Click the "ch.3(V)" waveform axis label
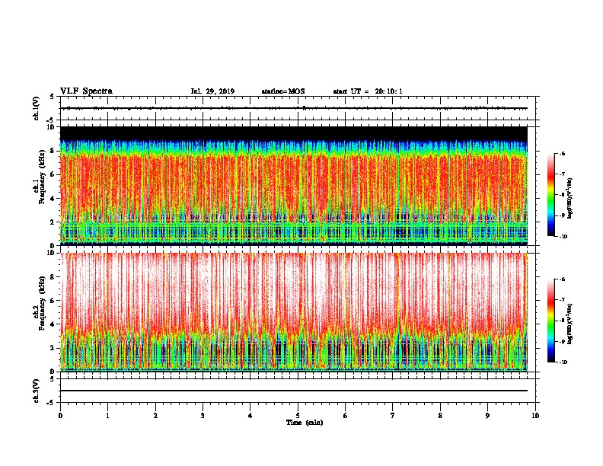The width and height of the screenshot is (603, 466). 37,391
